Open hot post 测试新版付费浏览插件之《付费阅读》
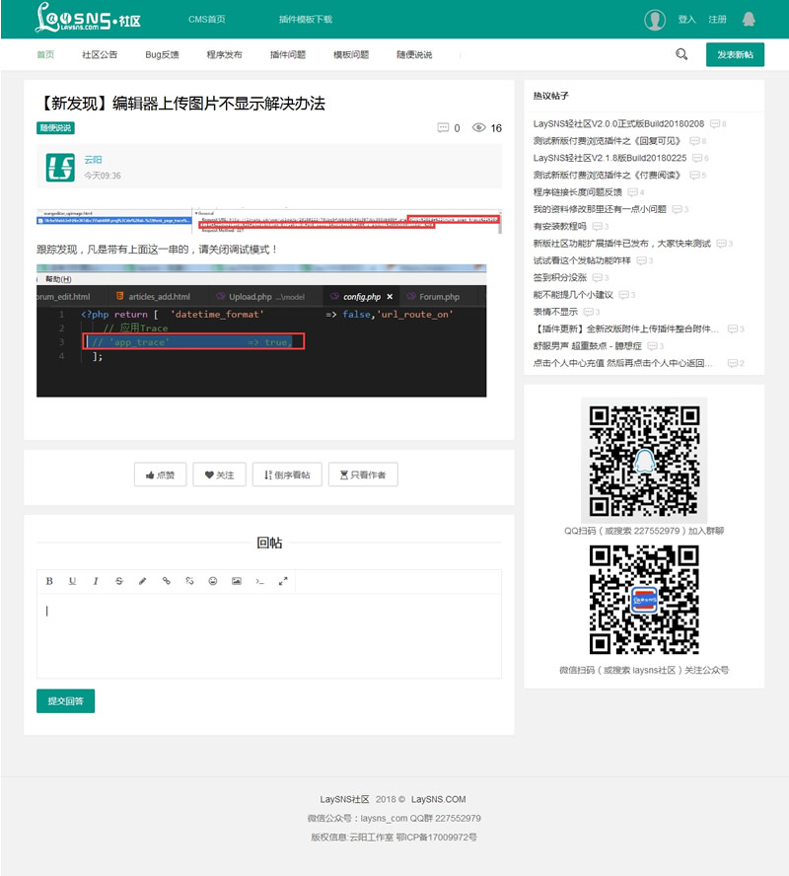Viewport: 789px width, 876px height. (609, 175)
